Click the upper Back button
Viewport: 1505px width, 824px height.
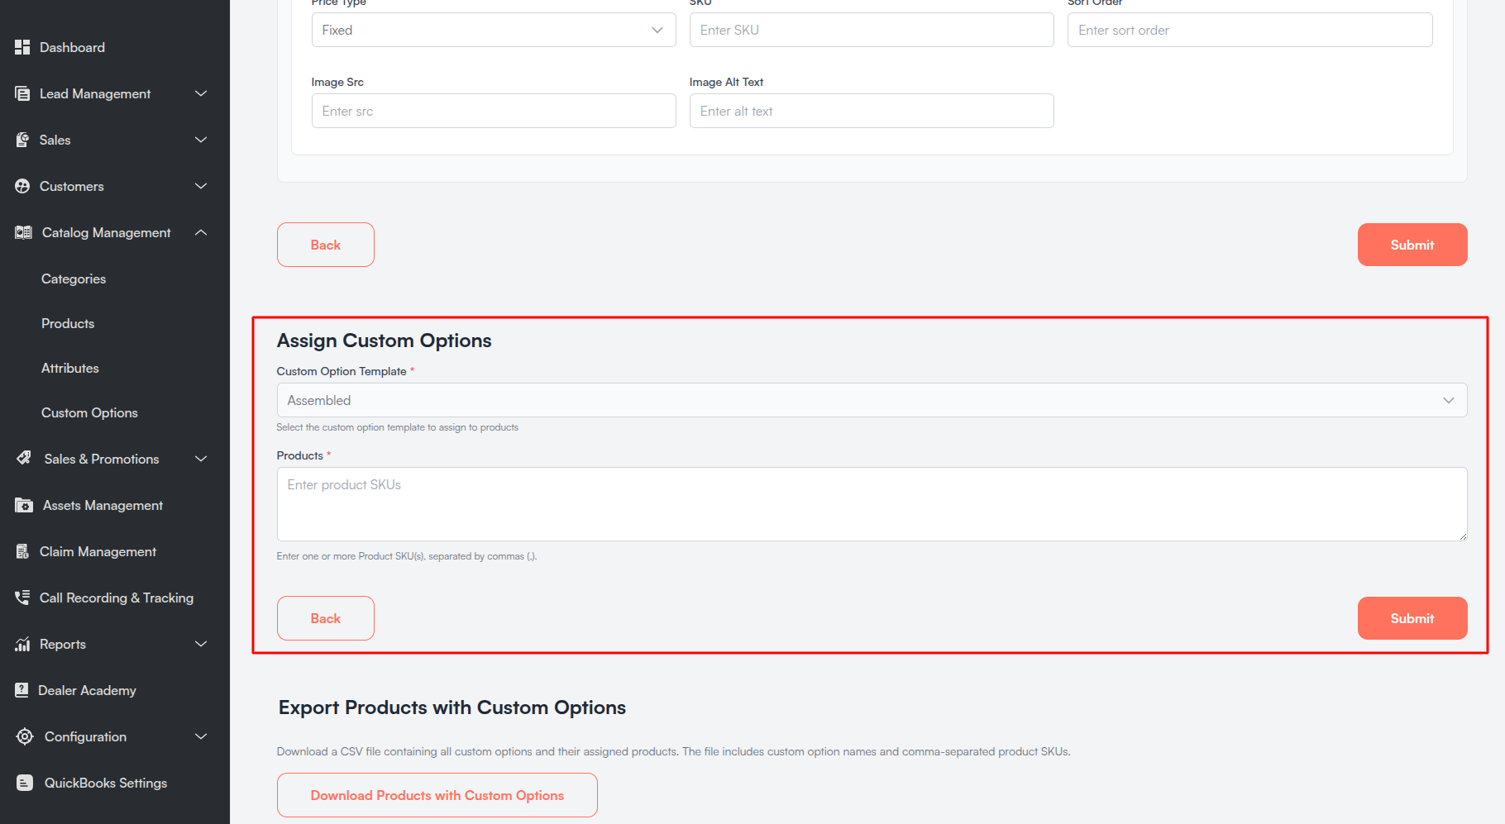pos(326,245)
